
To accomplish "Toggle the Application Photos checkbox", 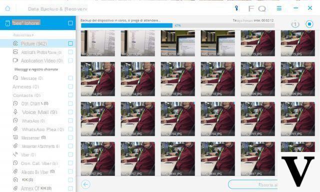I will coord(70,52).
